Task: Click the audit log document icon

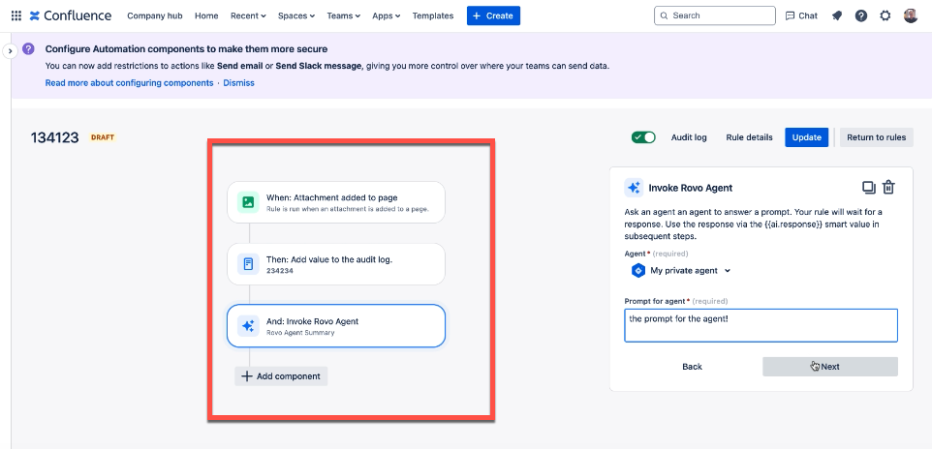Action: click(x=248, y=264)
